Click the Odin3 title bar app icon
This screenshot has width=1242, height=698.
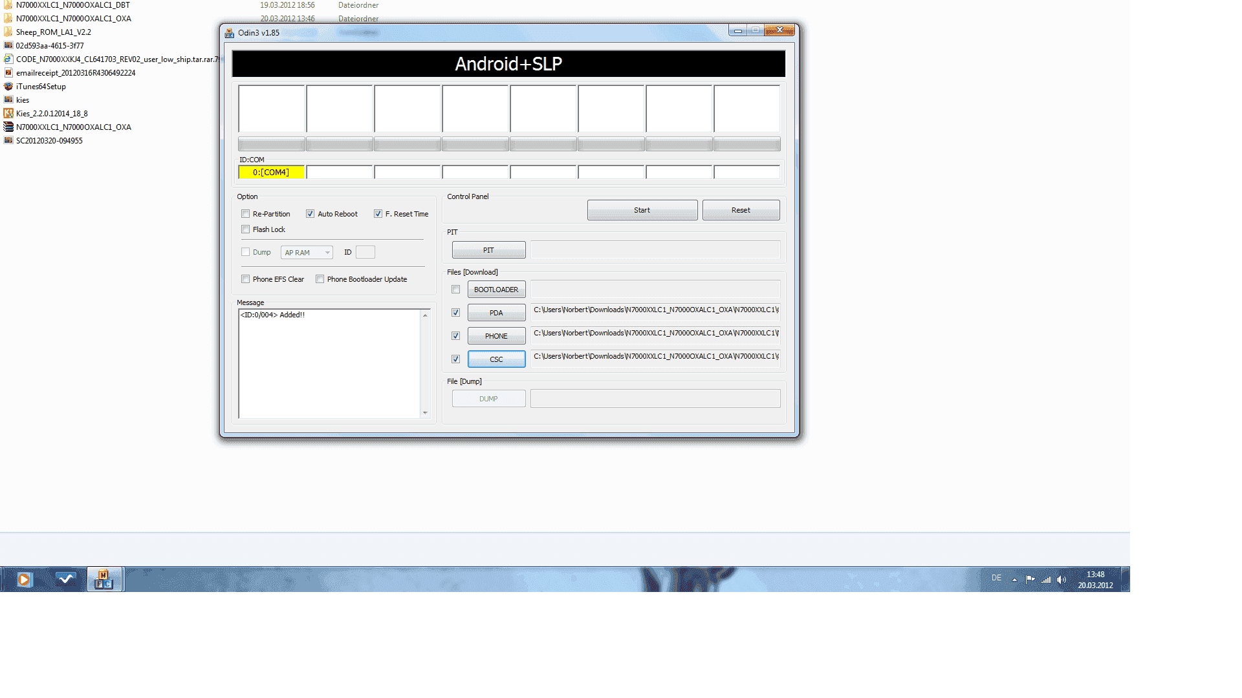[x=230, y=33]
